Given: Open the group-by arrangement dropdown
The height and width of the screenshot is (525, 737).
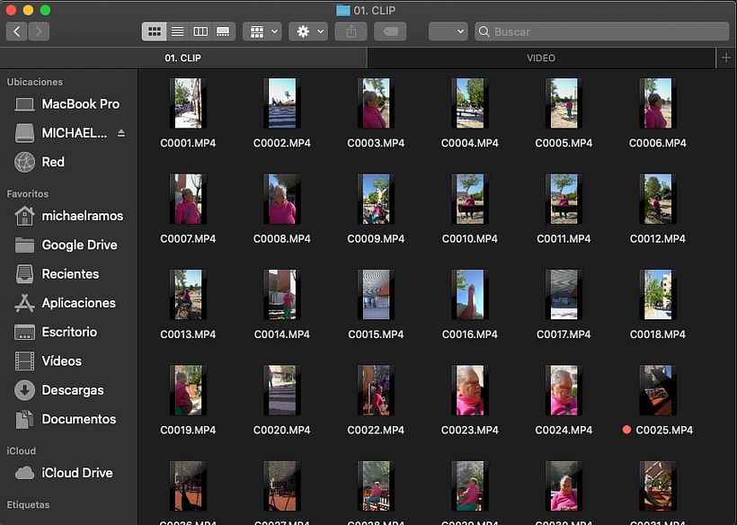Looking at the screenshot, I should 262,31.
